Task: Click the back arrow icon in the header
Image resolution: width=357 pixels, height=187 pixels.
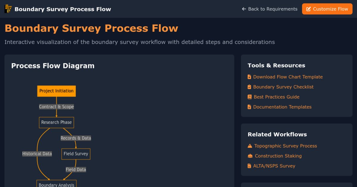Action: click(x=244, y=9)
